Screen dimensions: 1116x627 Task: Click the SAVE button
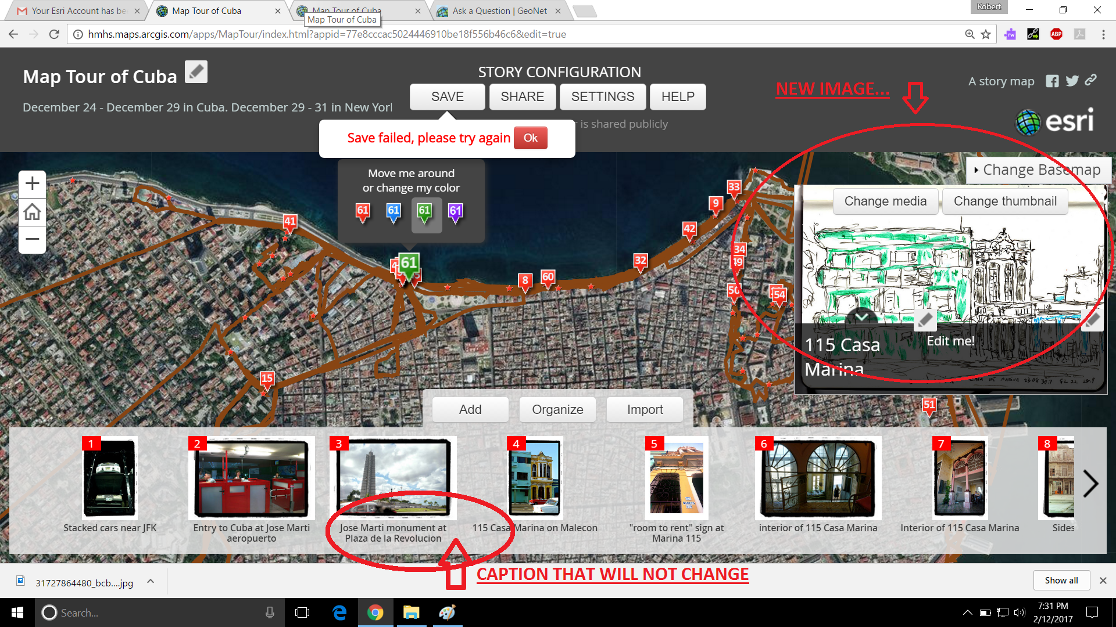[447, 97]
